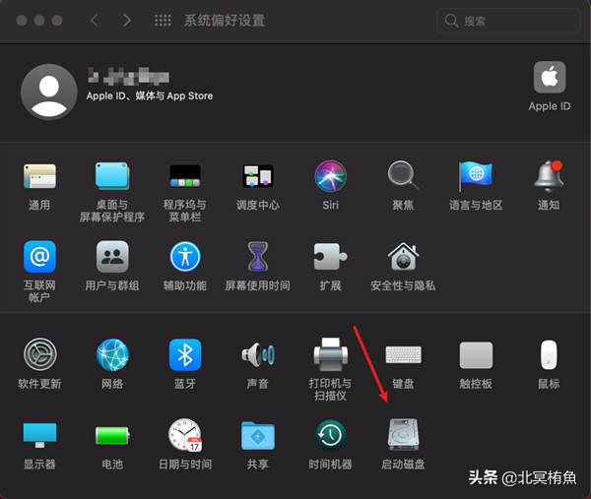
Task: Go back with the left chevron
Action: pyautogui.click(x=95, y=20)
